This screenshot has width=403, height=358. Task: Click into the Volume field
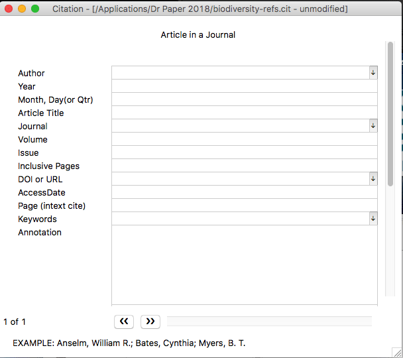click(x=244, y=139)
